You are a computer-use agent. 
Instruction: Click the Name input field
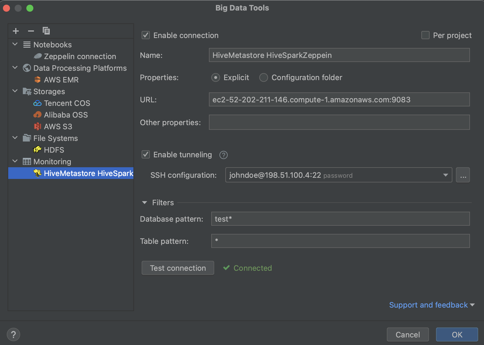339,55
